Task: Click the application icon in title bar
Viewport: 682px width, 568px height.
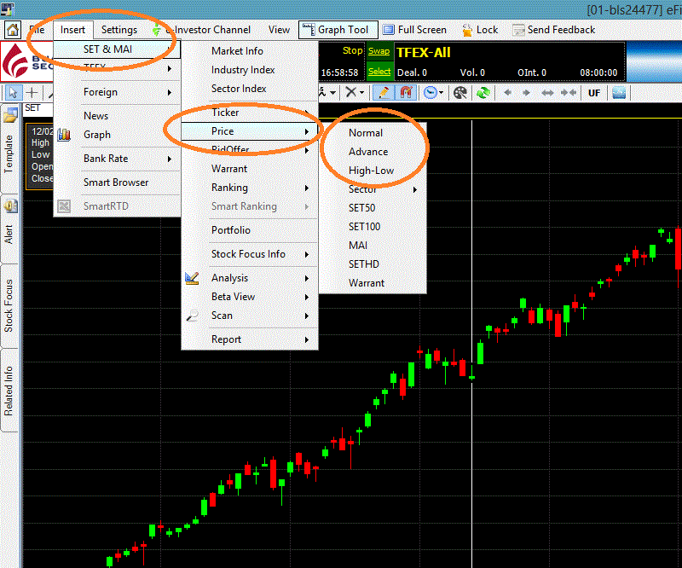Action: click(x=7, y=9)
